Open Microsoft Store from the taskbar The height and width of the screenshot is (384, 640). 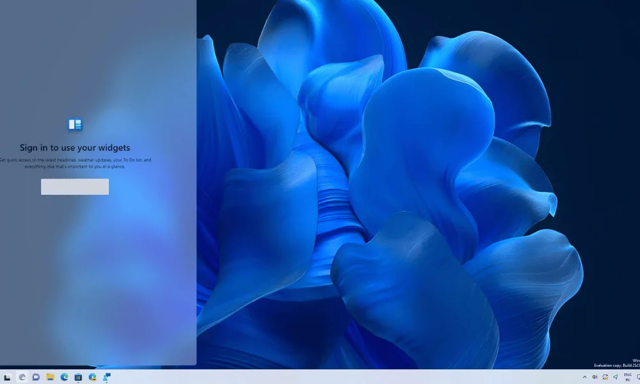[78, 377]
